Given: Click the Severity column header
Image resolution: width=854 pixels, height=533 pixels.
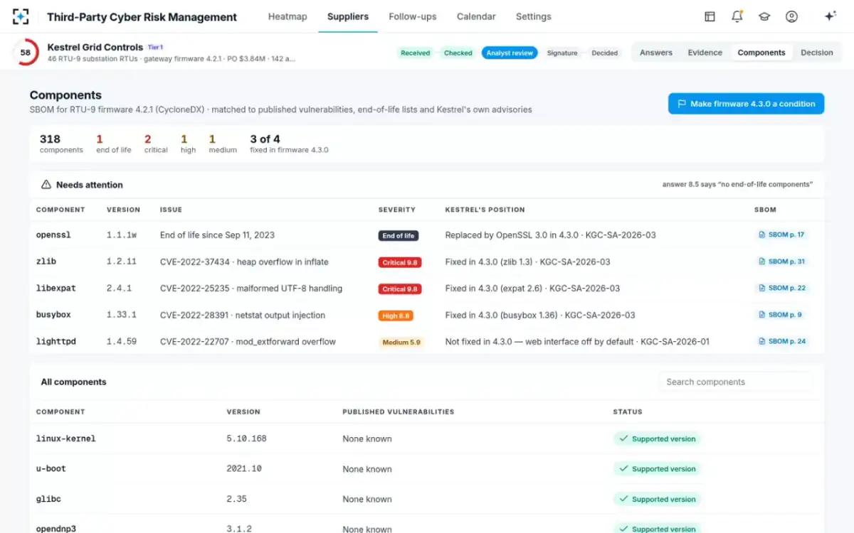Looking at the screenshot, I should point(397,210).
